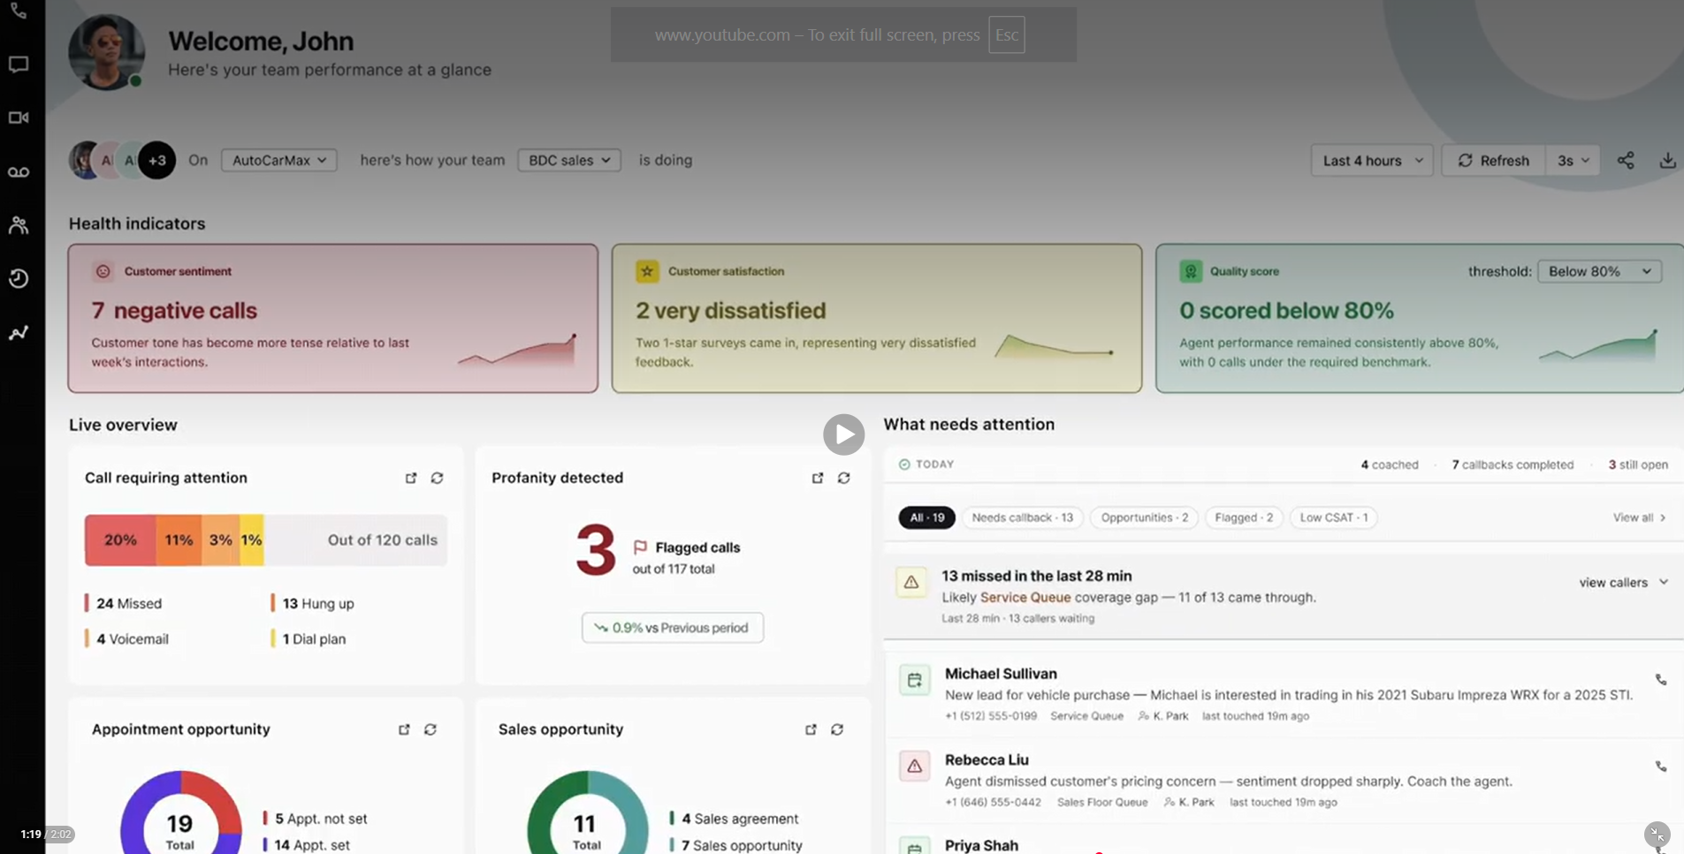The height and width of the screenshot is (854, 1684).
Task: Click calendar icon beside Michael Sullivan
Action: pyautogui.click(x=915, y=680)
